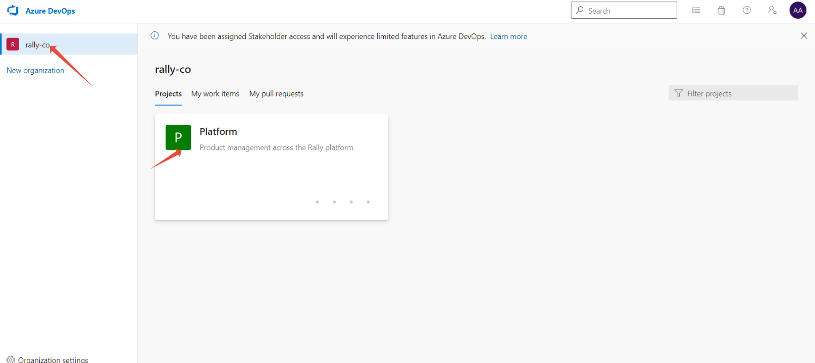Viewport: 815px width, 363px height.
Task: Open the Marketplace shopping bag icon
Action: tap(722, 10)
